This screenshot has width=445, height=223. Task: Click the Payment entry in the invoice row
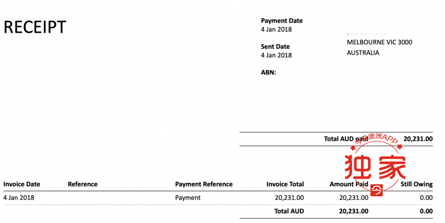click(187, 198)
